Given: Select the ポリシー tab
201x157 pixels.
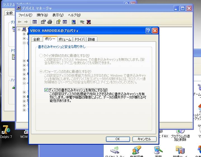Looking at the screenshot, I should pyautogui.click(x=50, y=39).
